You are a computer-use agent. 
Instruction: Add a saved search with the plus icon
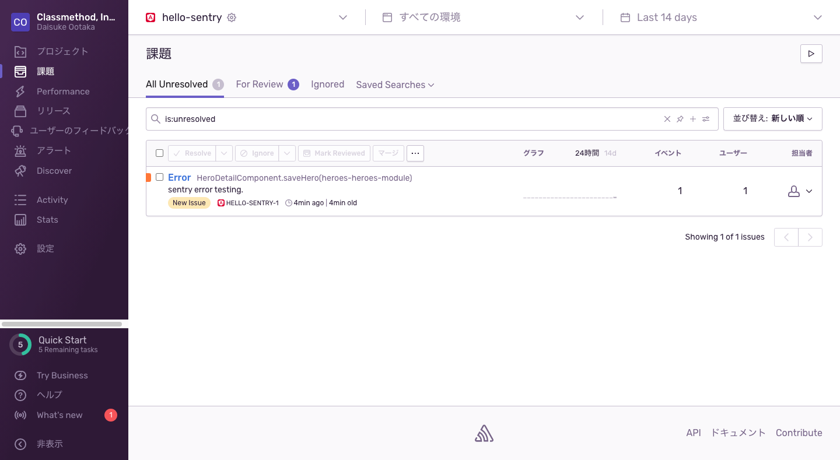(x=693, y=119)
